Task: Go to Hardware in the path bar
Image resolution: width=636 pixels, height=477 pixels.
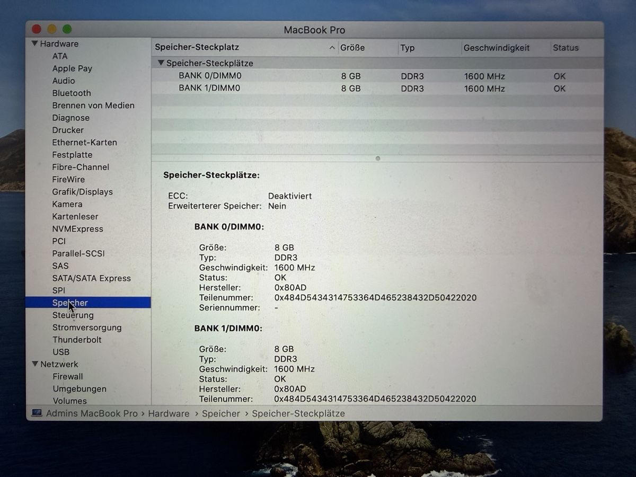Action: pos(169,413)
